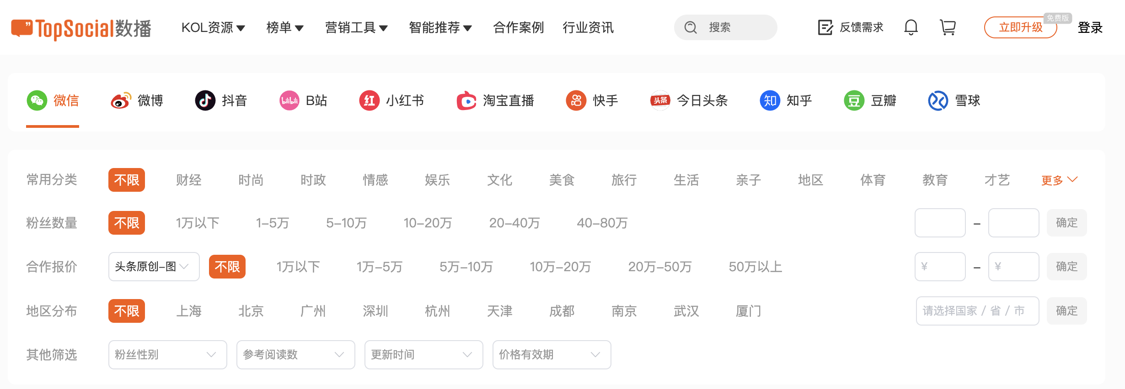Click the Taobao Live (淘宝直播) icon

tap(466, 100)
